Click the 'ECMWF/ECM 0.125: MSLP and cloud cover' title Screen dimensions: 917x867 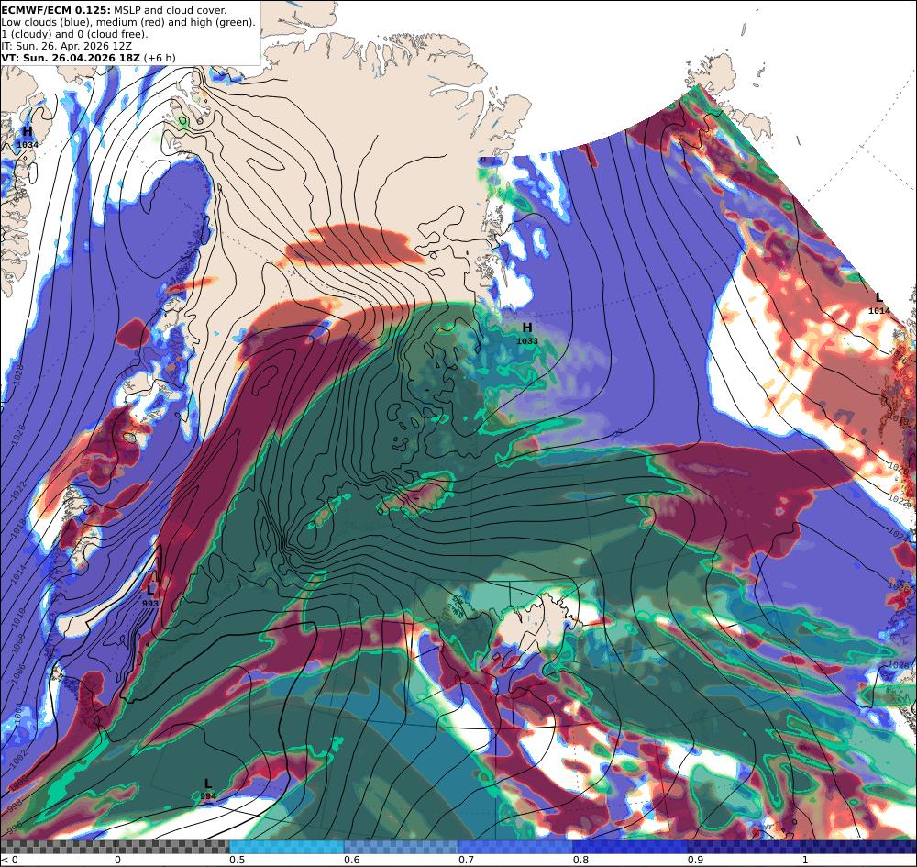(x=114, y=10)
